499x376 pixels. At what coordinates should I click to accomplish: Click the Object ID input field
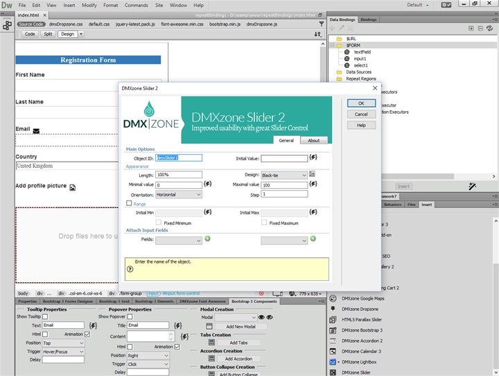tap(179, 157)
